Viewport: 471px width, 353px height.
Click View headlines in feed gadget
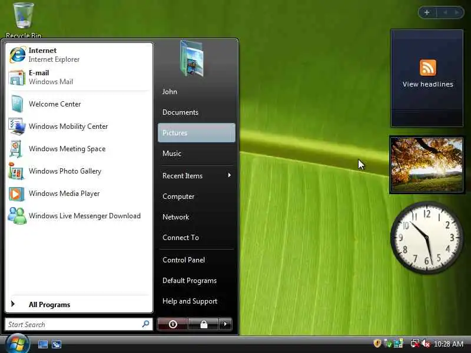point(428,84)
